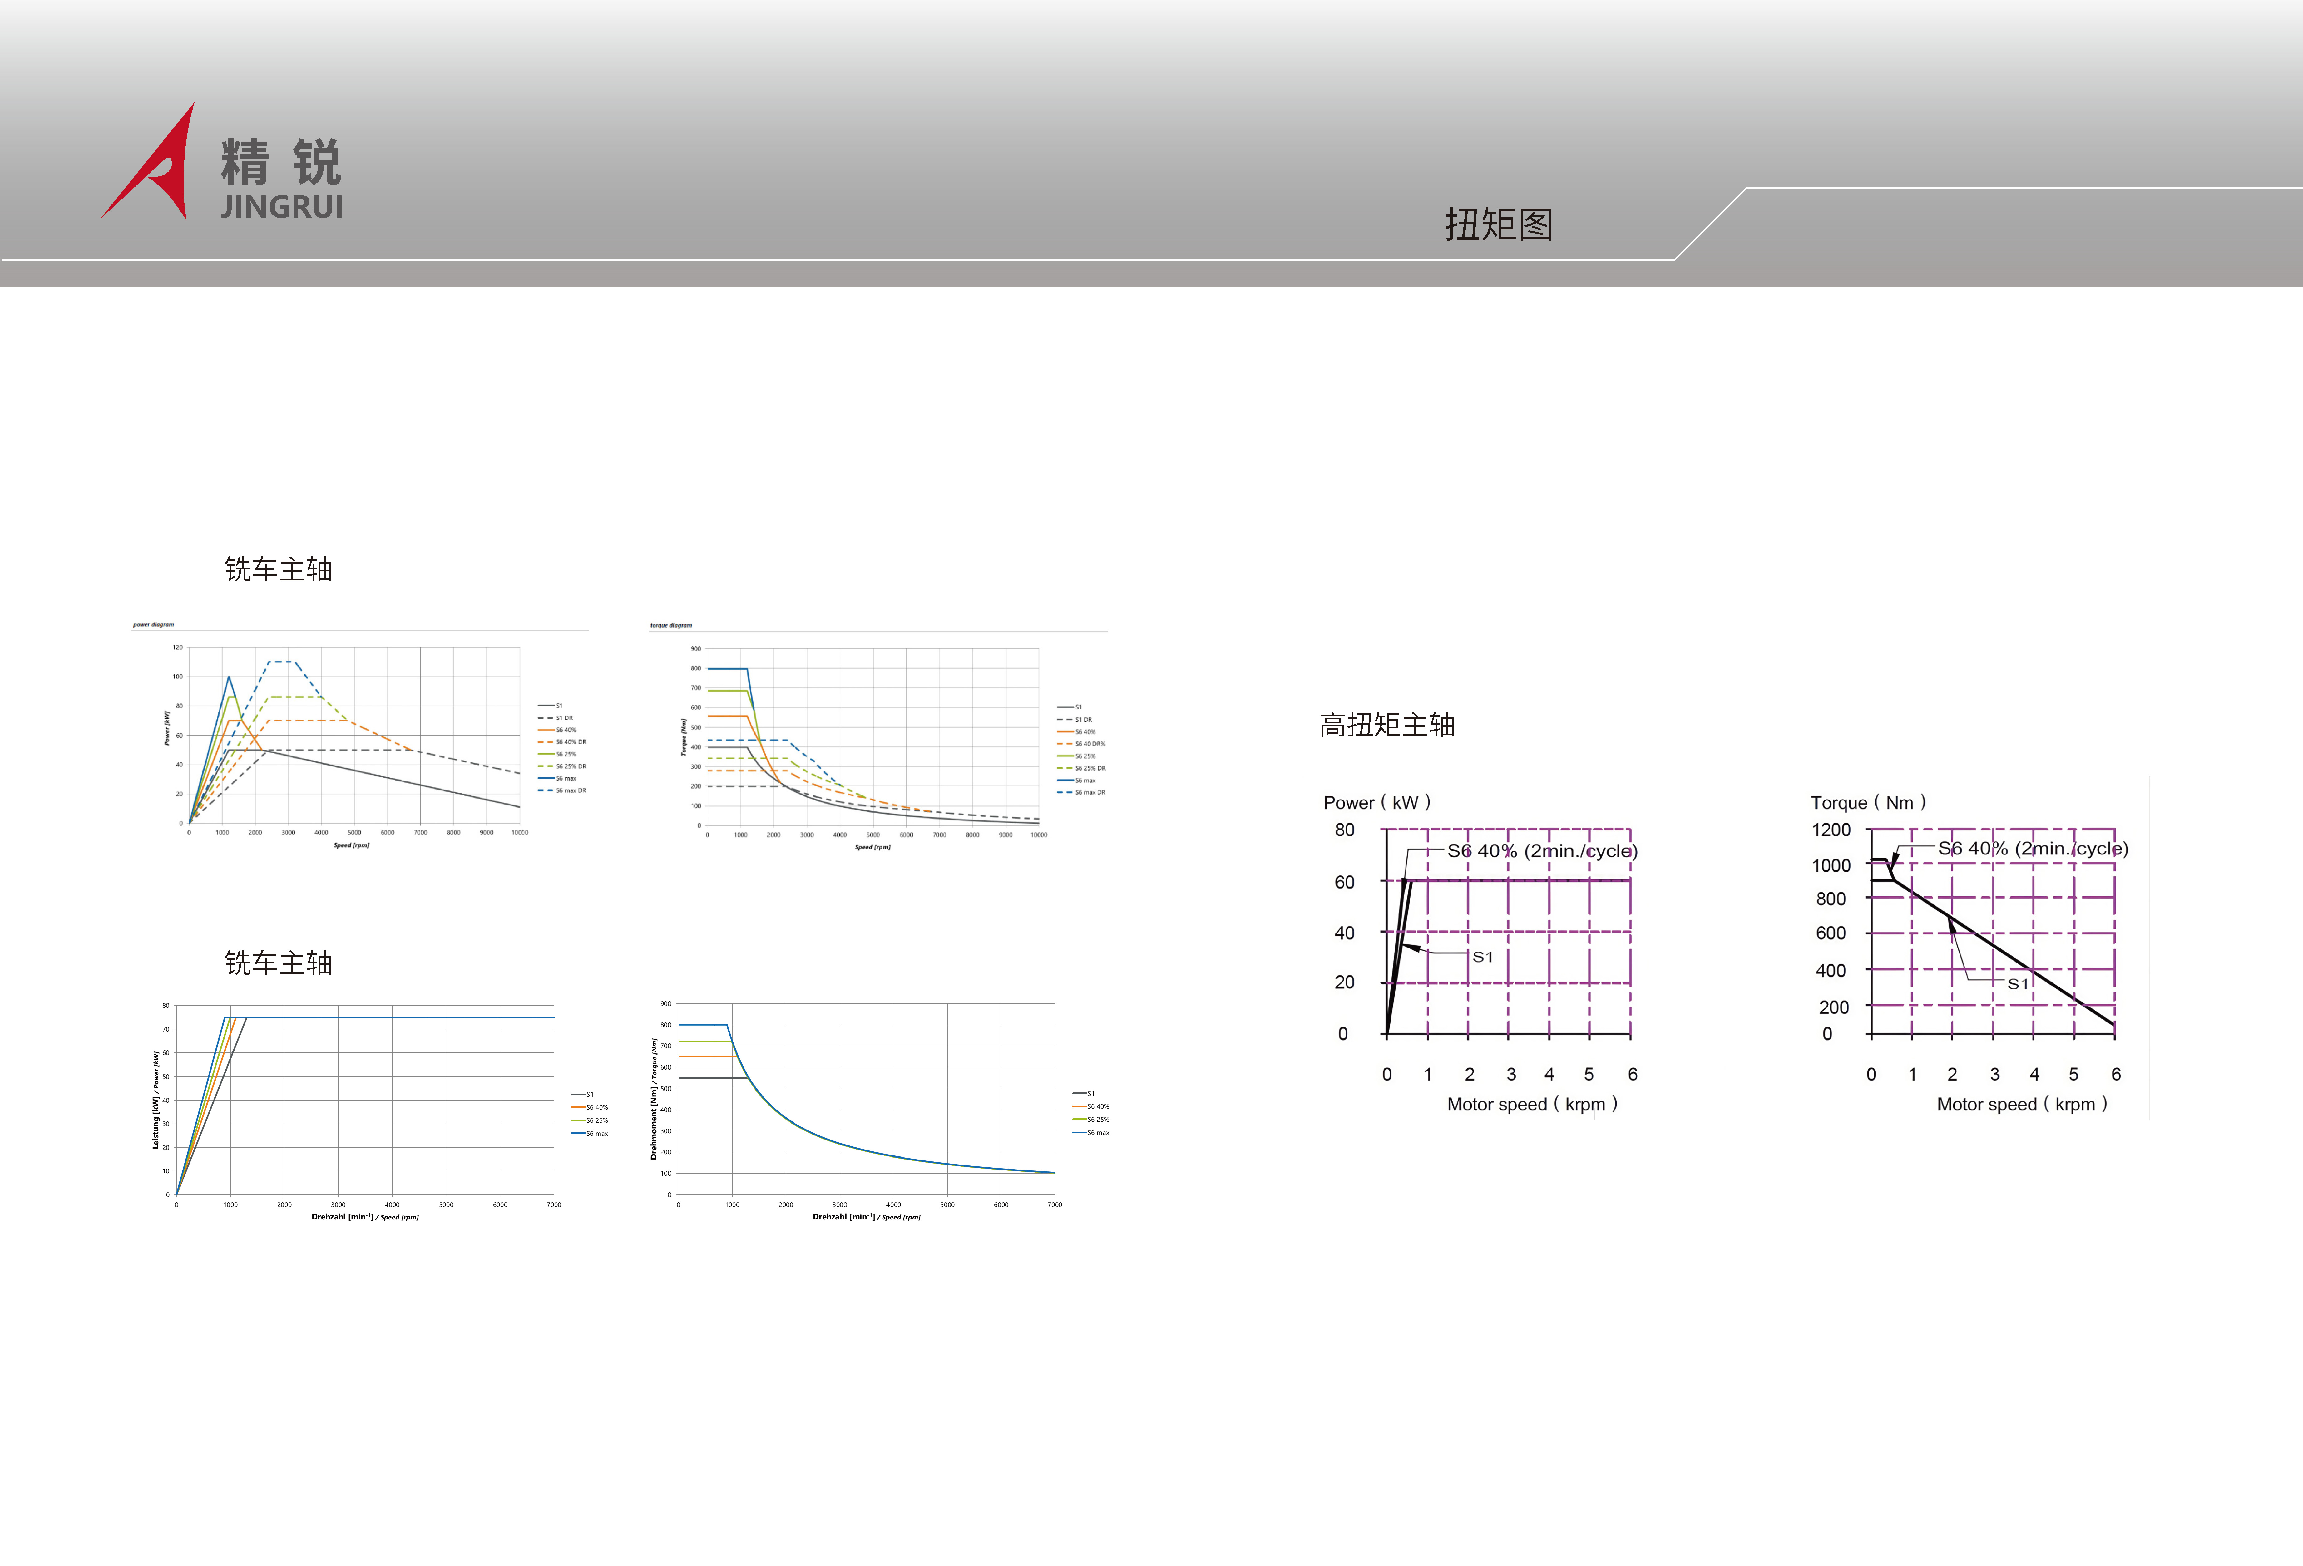This screenshot has width=2303, height=1566.
Task: Click the Power (kW) axis title
Action: coord(1376,802)
